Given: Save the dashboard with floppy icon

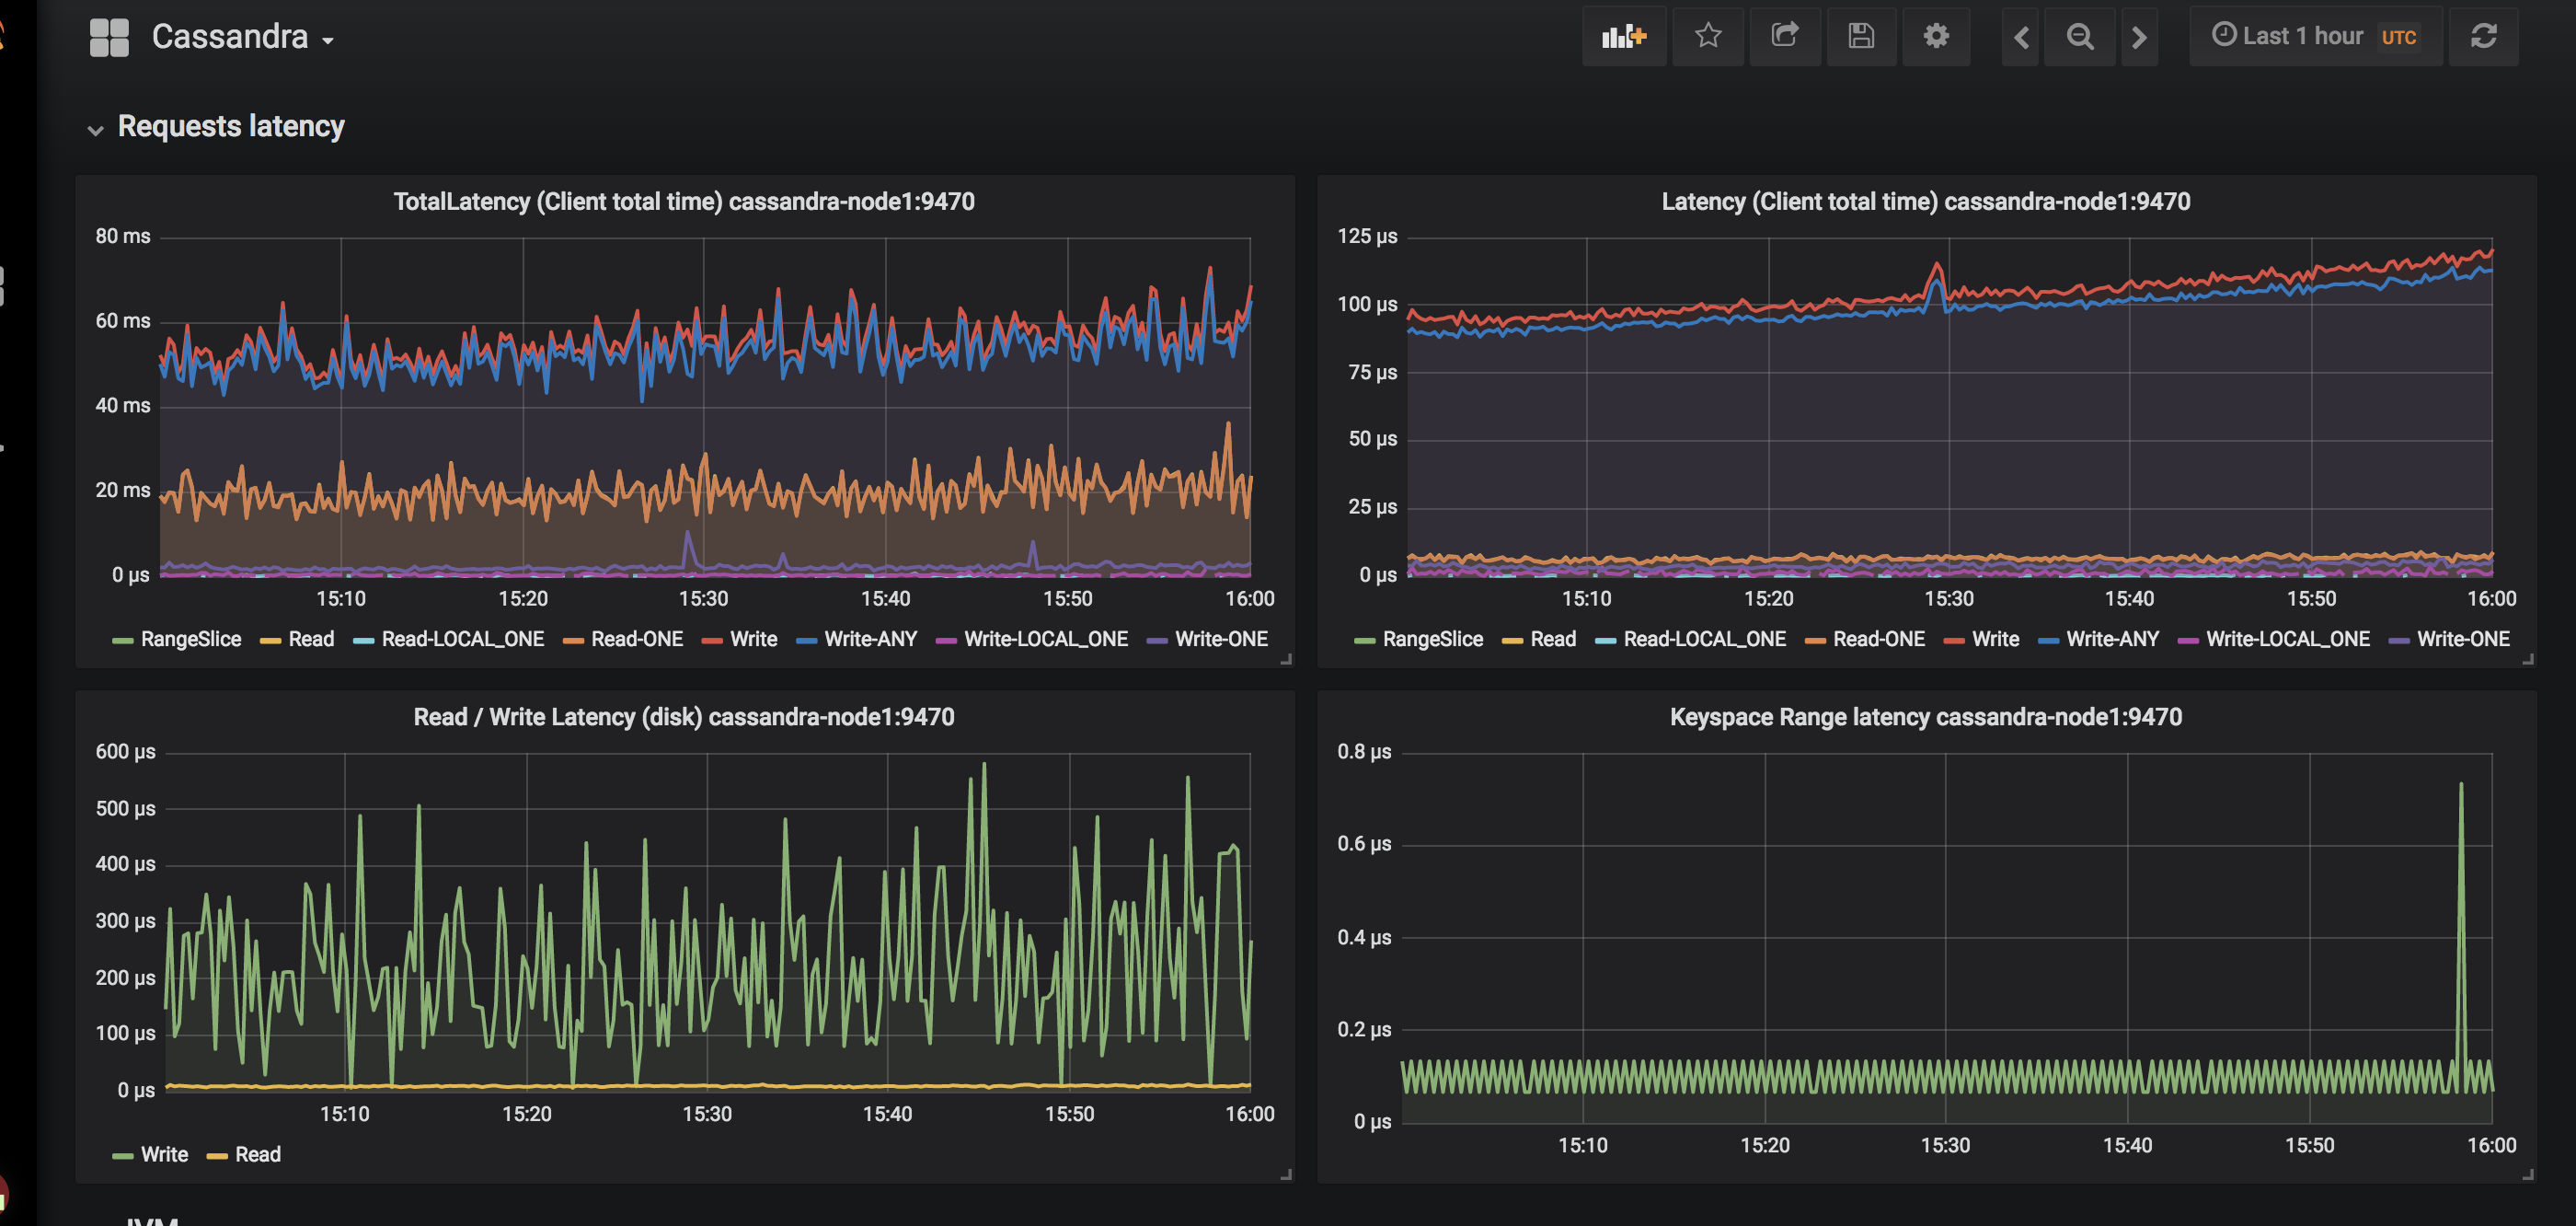Looking at the screenshot, I should 1860,37.
